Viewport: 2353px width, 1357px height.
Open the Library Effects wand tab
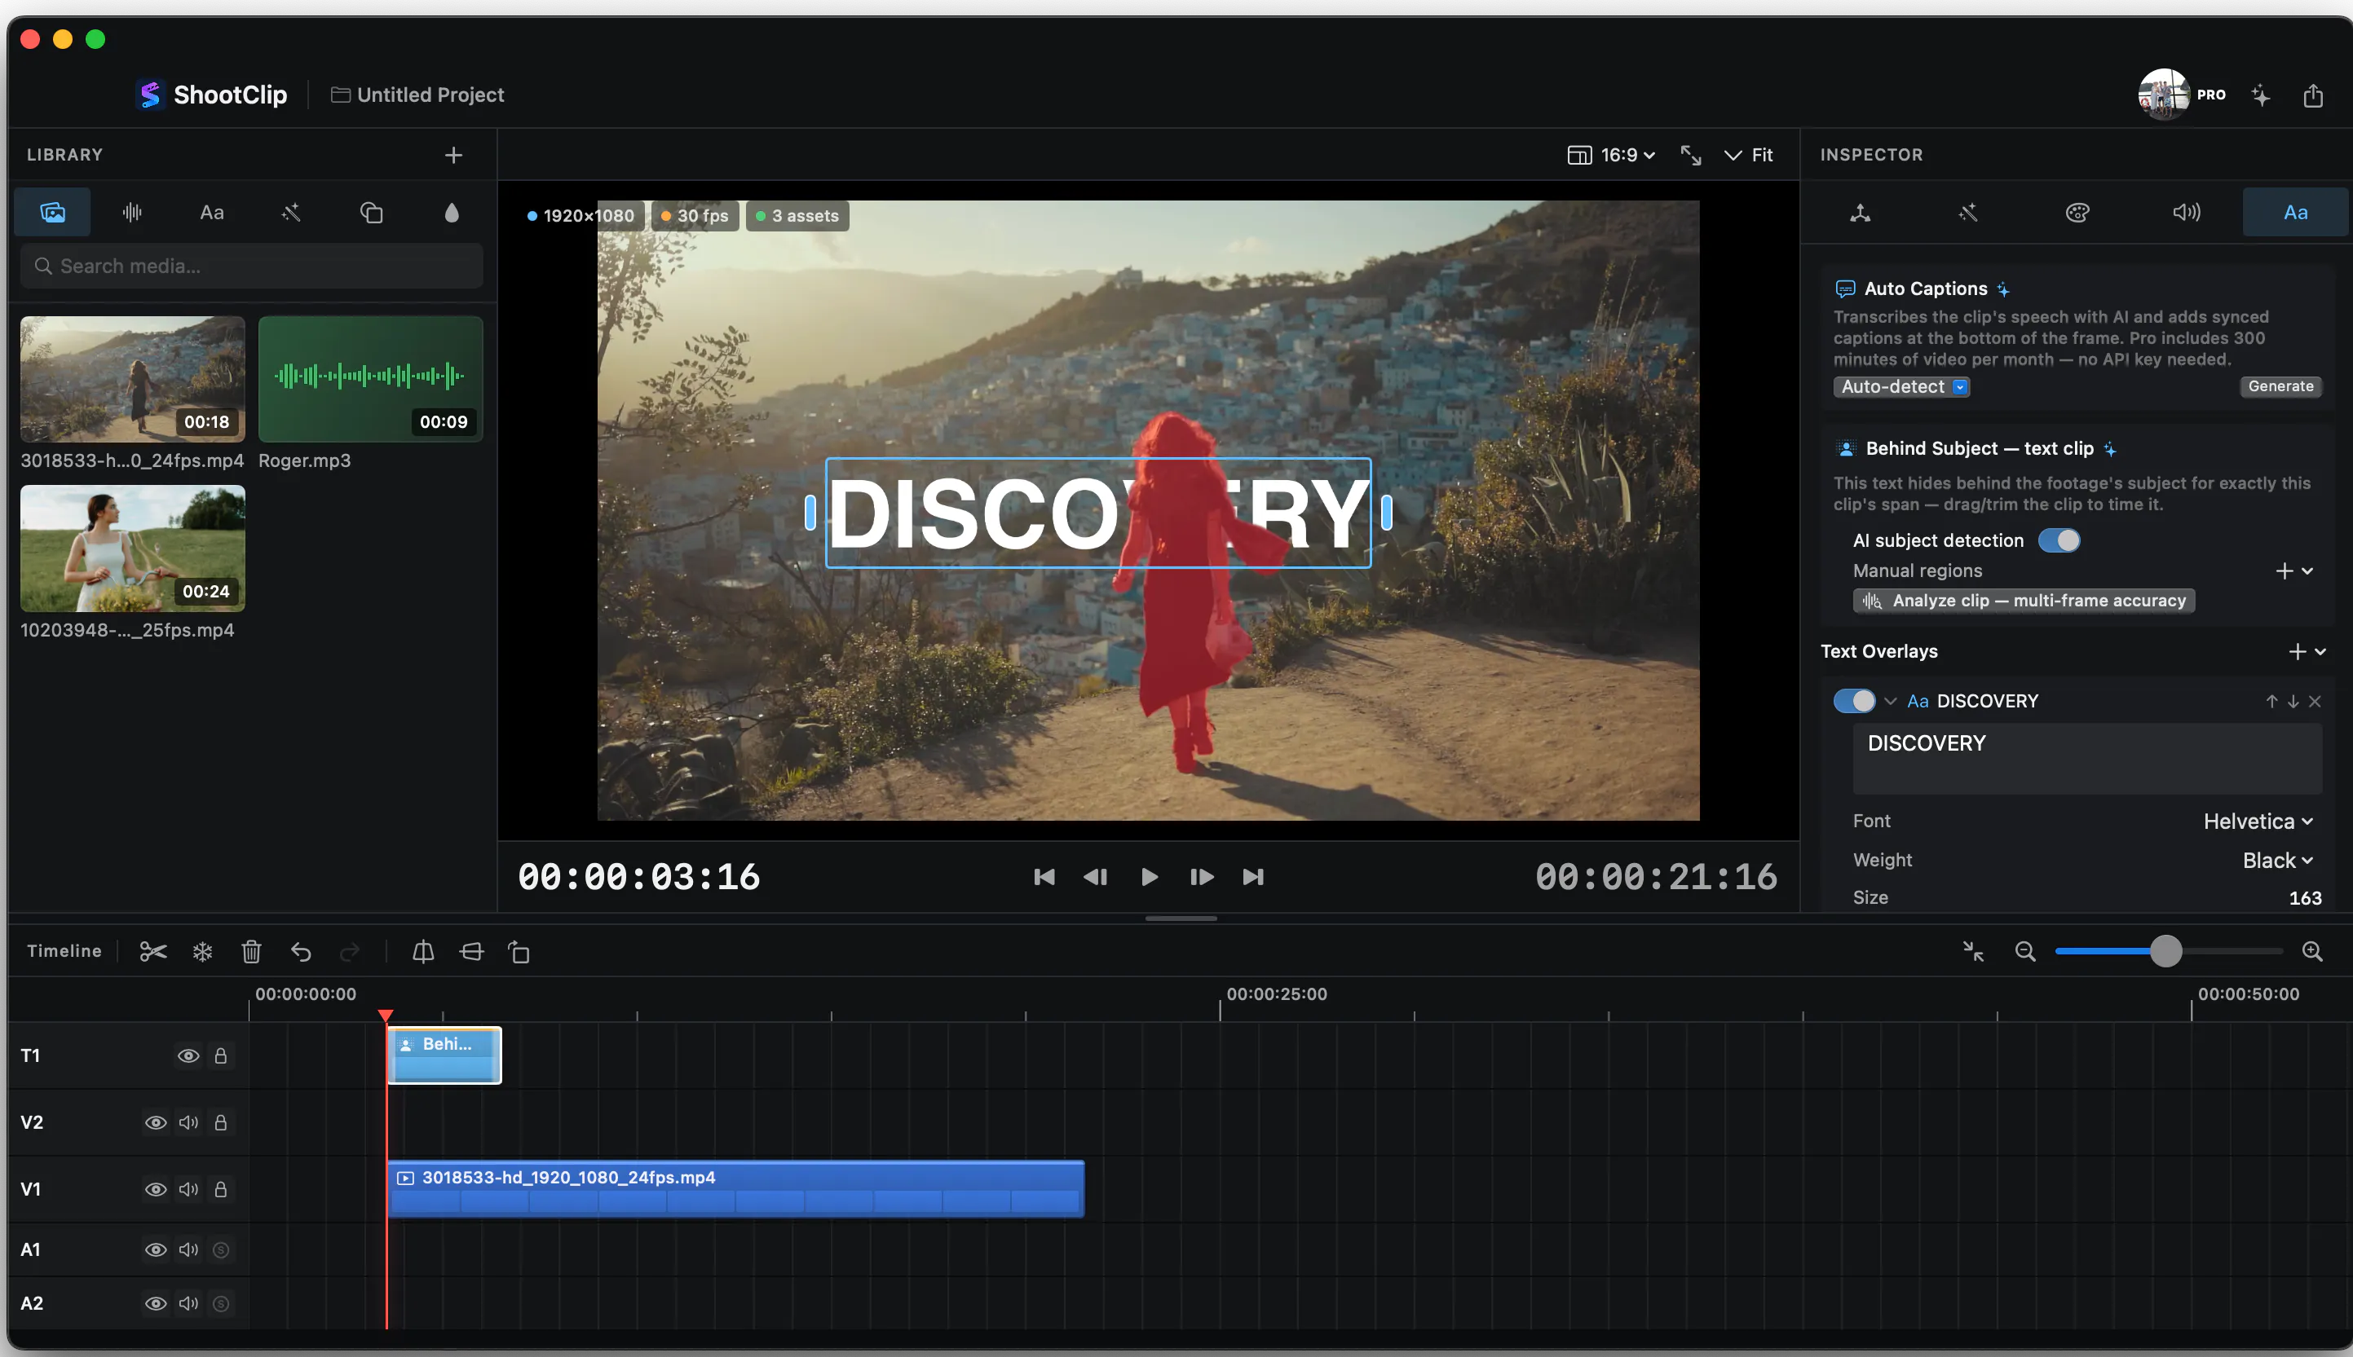(x=291, y=213)
